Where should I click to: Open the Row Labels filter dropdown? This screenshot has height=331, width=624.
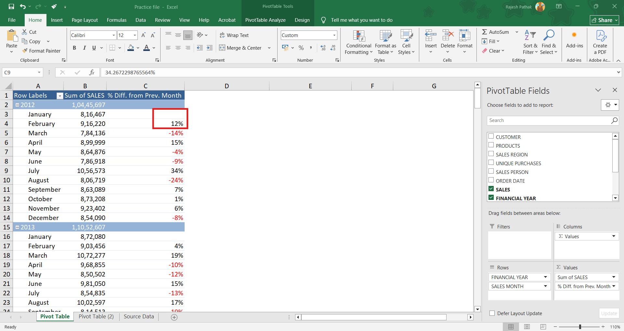[x=60, y=96]
